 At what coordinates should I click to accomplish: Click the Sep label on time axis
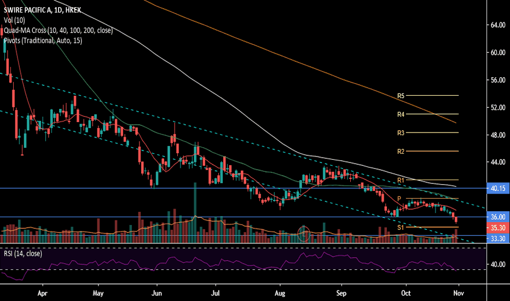click(341, 293)
